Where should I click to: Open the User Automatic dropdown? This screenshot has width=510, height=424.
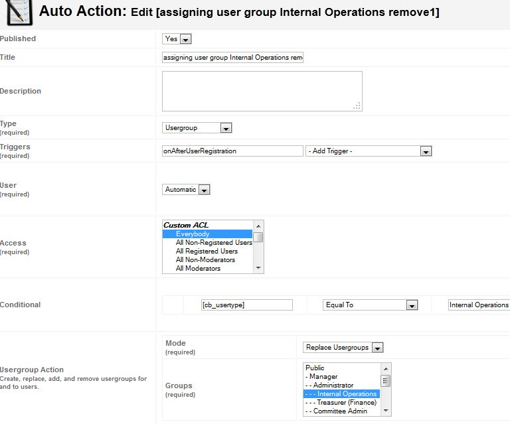186,189
